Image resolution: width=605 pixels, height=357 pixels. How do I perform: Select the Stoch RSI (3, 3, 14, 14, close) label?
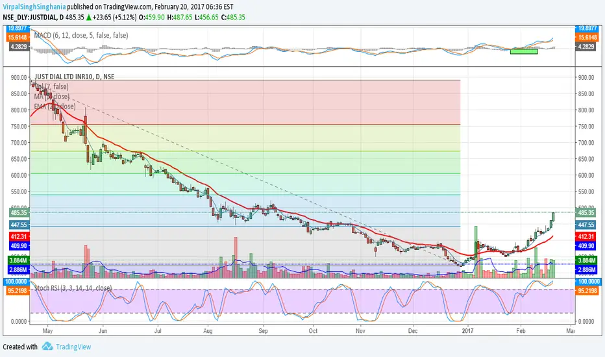pos(73,288)
